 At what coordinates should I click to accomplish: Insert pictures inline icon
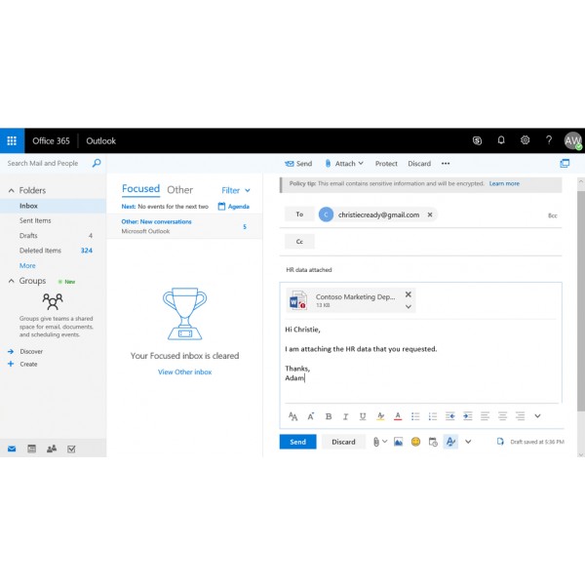pyautogui.click(x=398, y=442)
